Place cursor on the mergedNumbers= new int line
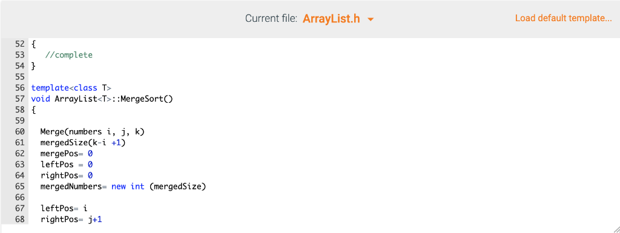Viewport: 620px width, 233px height. click(x=124, y=186)
